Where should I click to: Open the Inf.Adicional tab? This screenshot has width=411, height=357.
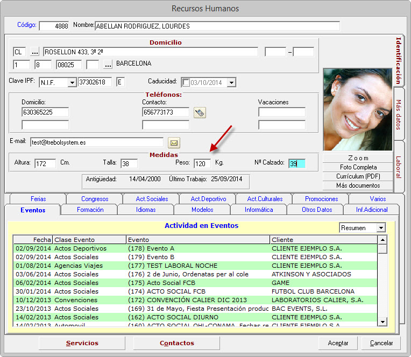pos(372,210)
